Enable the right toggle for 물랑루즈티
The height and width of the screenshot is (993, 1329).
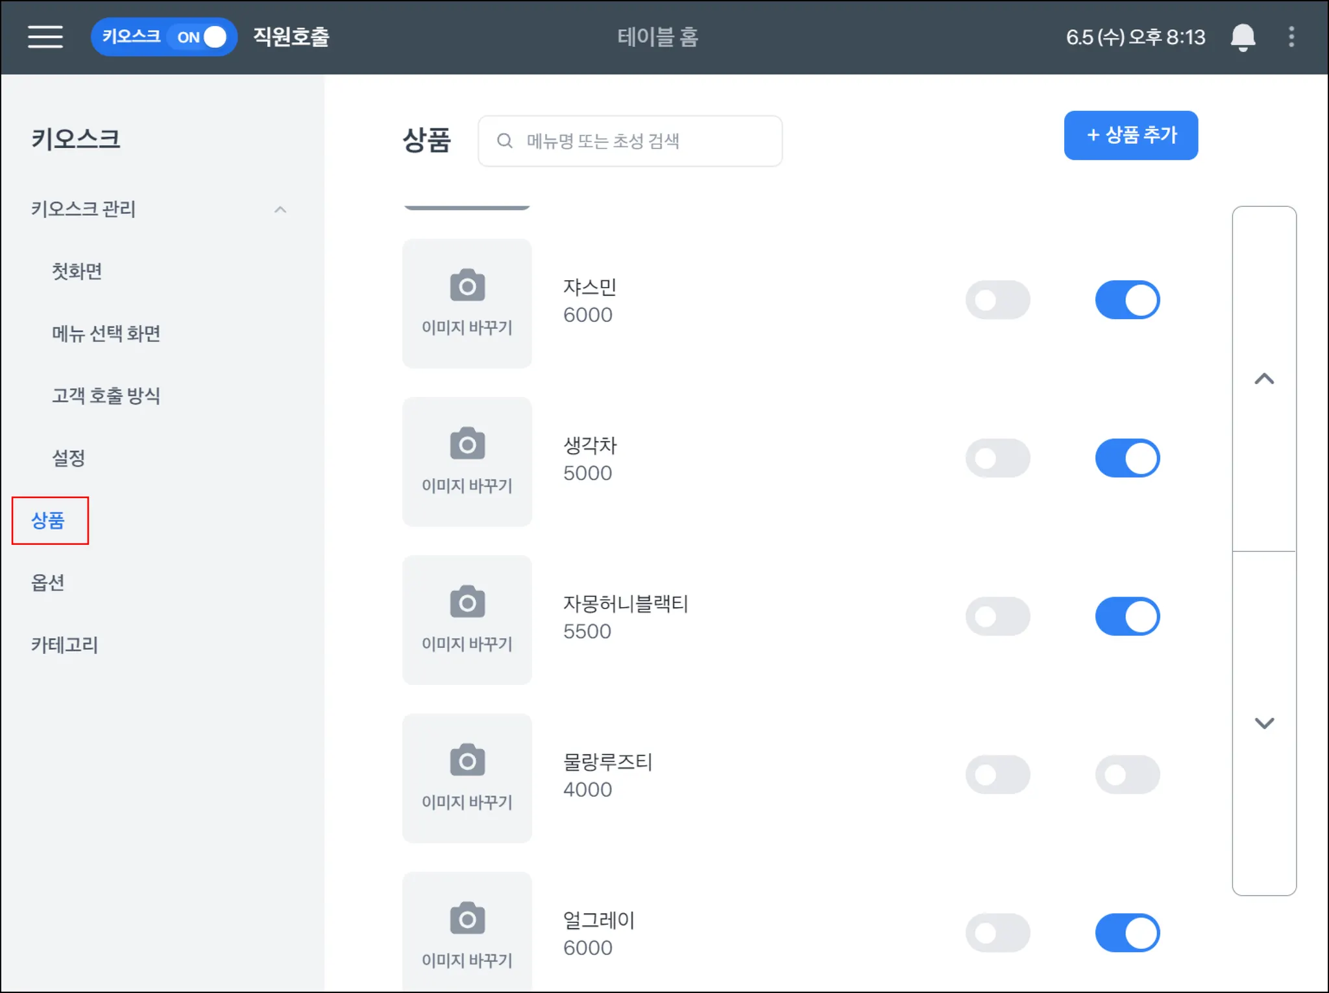tap(1127, 774)
